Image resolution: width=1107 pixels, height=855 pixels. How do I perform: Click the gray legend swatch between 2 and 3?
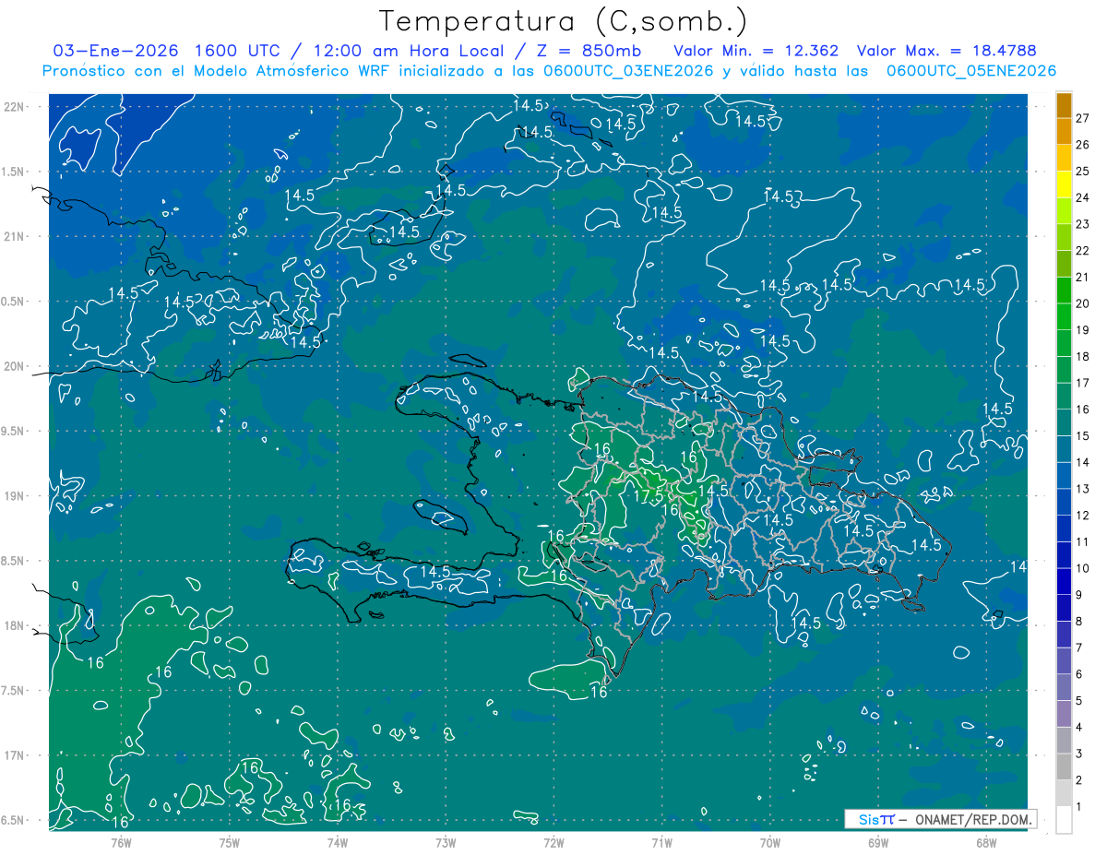(1064, 767)
